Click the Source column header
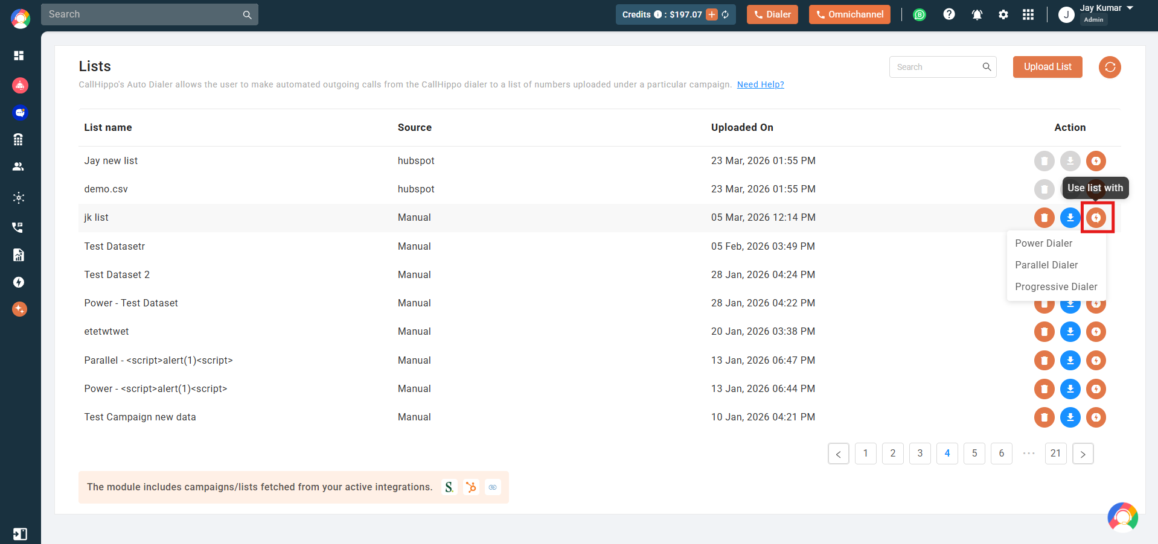This screenshot has height=544, width=1158. (x=415, y=127)
